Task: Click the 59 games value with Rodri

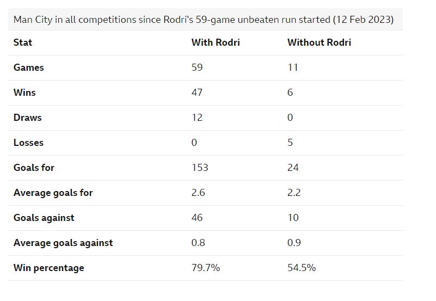Action: (x=197, y=67)
